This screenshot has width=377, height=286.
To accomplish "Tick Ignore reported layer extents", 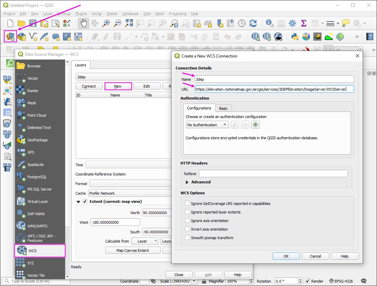I will point(187,212).
